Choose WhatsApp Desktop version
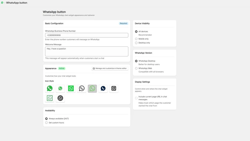Viewport: 250px width, 141px height. point(136,61)
